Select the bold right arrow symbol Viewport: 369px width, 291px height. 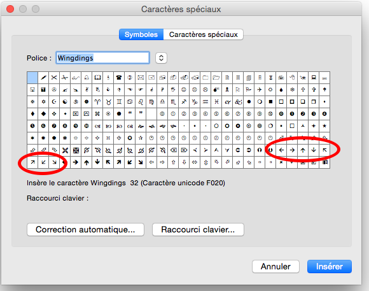pyautogui.click(x=76, y=162)
